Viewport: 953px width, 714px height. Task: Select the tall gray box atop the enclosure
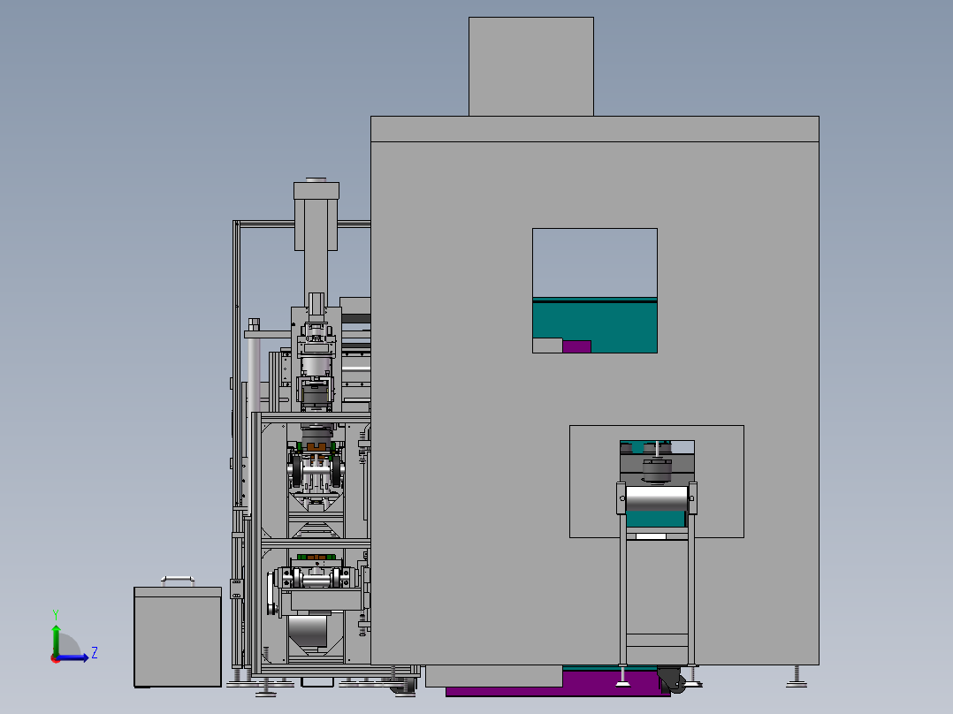tap(531, 66)
